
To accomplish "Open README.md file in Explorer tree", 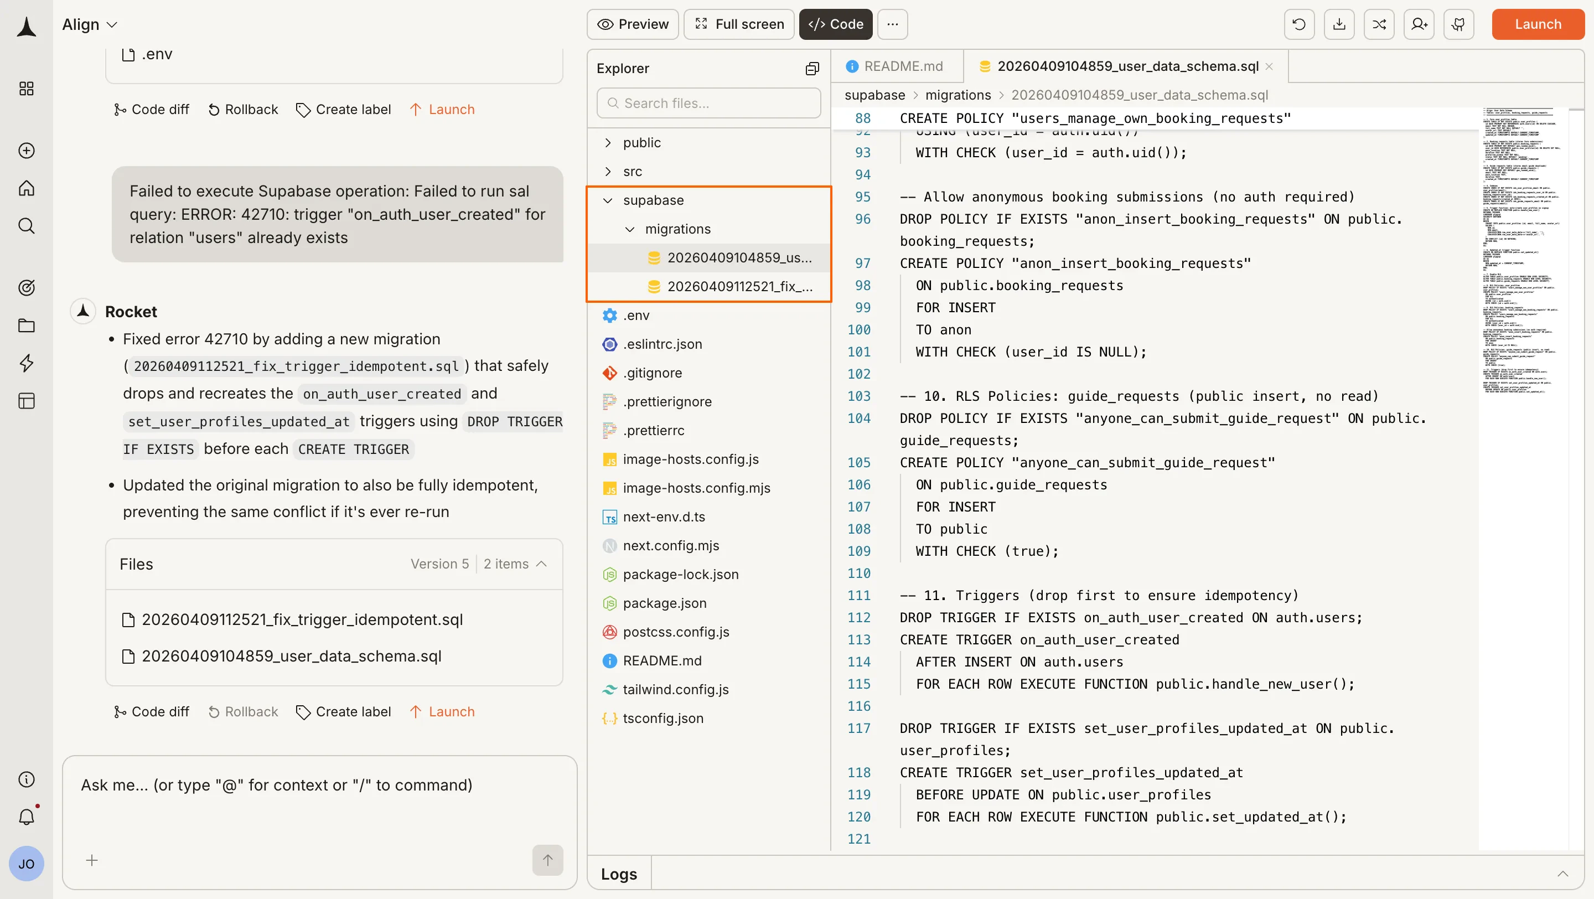I will coord(708,661).
